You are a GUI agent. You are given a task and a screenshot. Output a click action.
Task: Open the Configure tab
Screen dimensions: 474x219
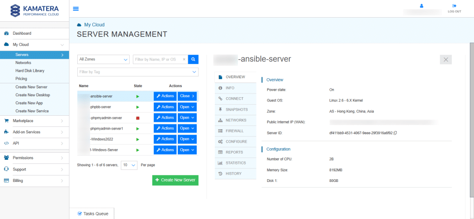pyautogui.click(x=236, y=142)
